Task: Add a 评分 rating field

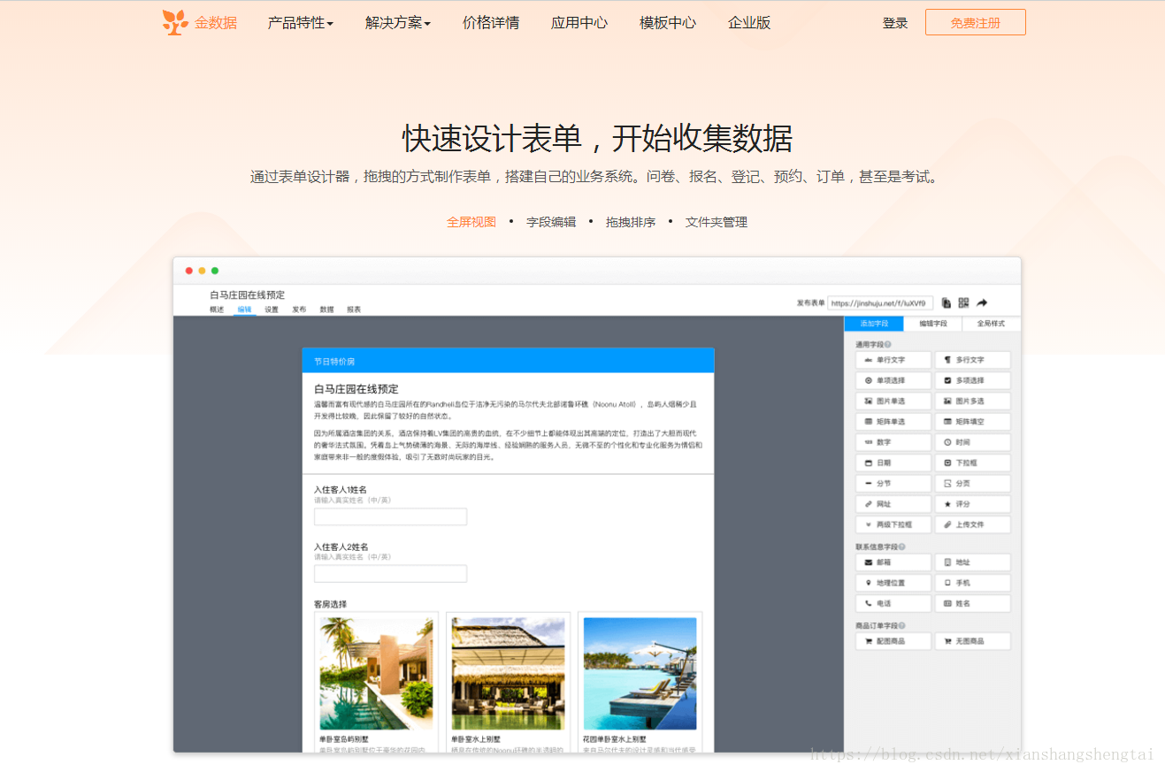Action: pyautogui.click(x=972, y=504)
